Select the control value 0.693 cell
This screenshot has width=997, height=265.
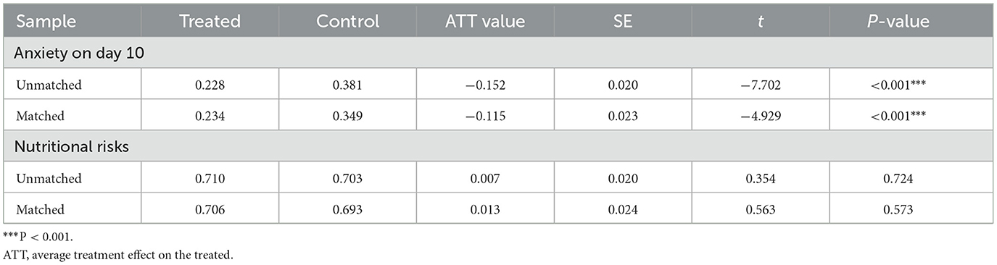pos(347,209)
